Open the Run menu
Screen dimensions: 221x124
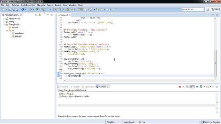click(x=65, y=5)
